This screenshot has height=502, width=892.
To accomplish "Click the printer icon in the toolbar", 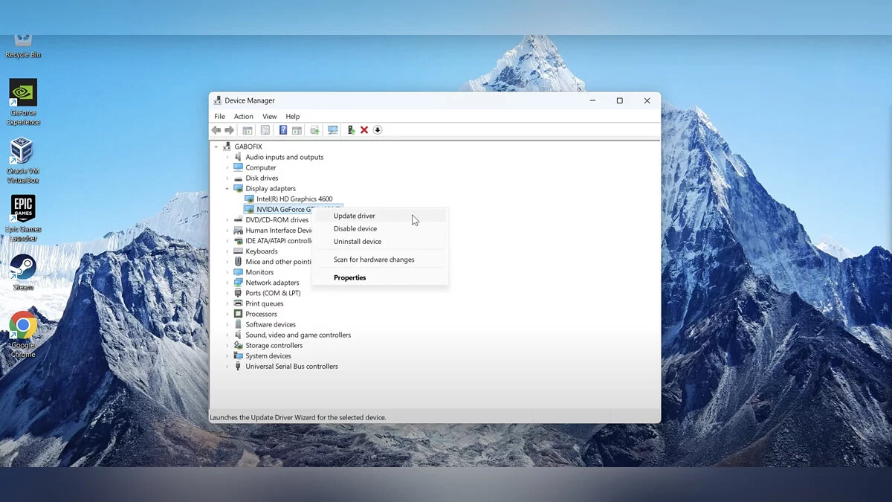I will (314, 130).
